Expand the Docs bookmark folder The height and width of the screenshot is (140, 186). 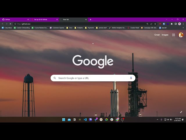[69, 28]
